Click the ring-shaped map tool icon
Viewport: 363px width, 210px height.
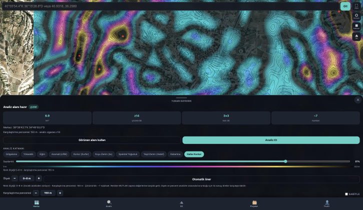click(x=356, y=16)
